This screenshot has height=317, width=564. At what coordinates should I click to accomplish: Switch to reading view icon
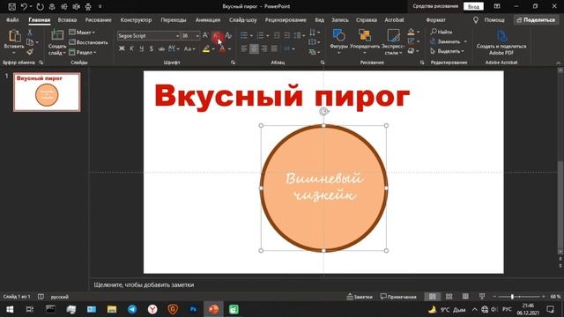(x=465, y=297)
